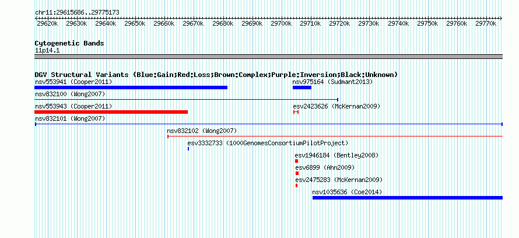Click the 29690k ruler tick label

[x=252, y=23]
